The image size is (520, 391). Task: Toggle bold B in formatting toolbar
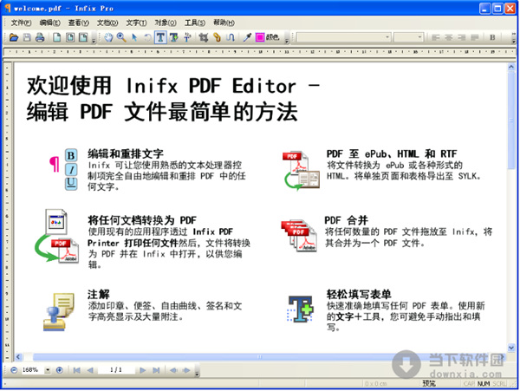492,37
